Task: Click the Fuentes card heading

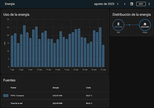Action: pyautogui.click(x=9, y=80)
